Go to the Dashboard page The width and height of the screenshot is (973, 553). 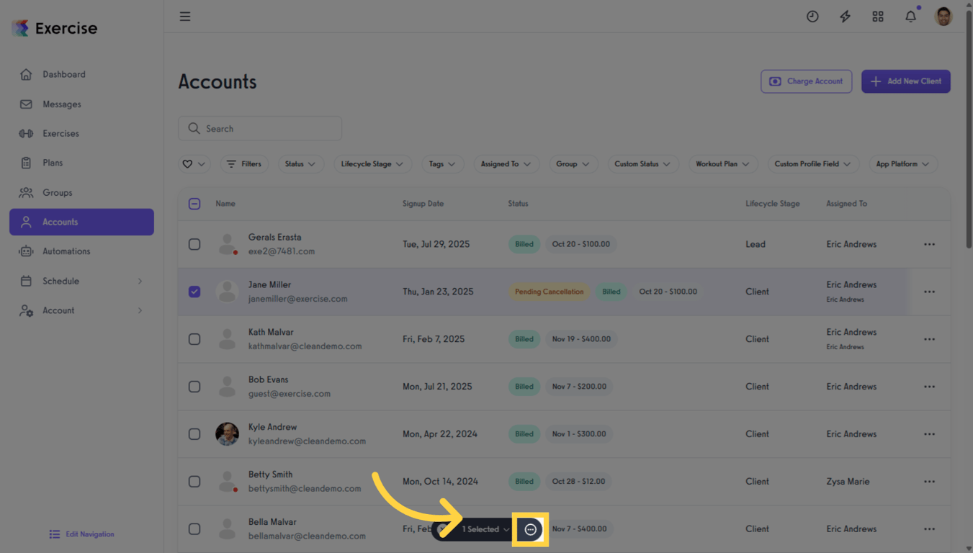pyautogui.click(x=64, y=74)
